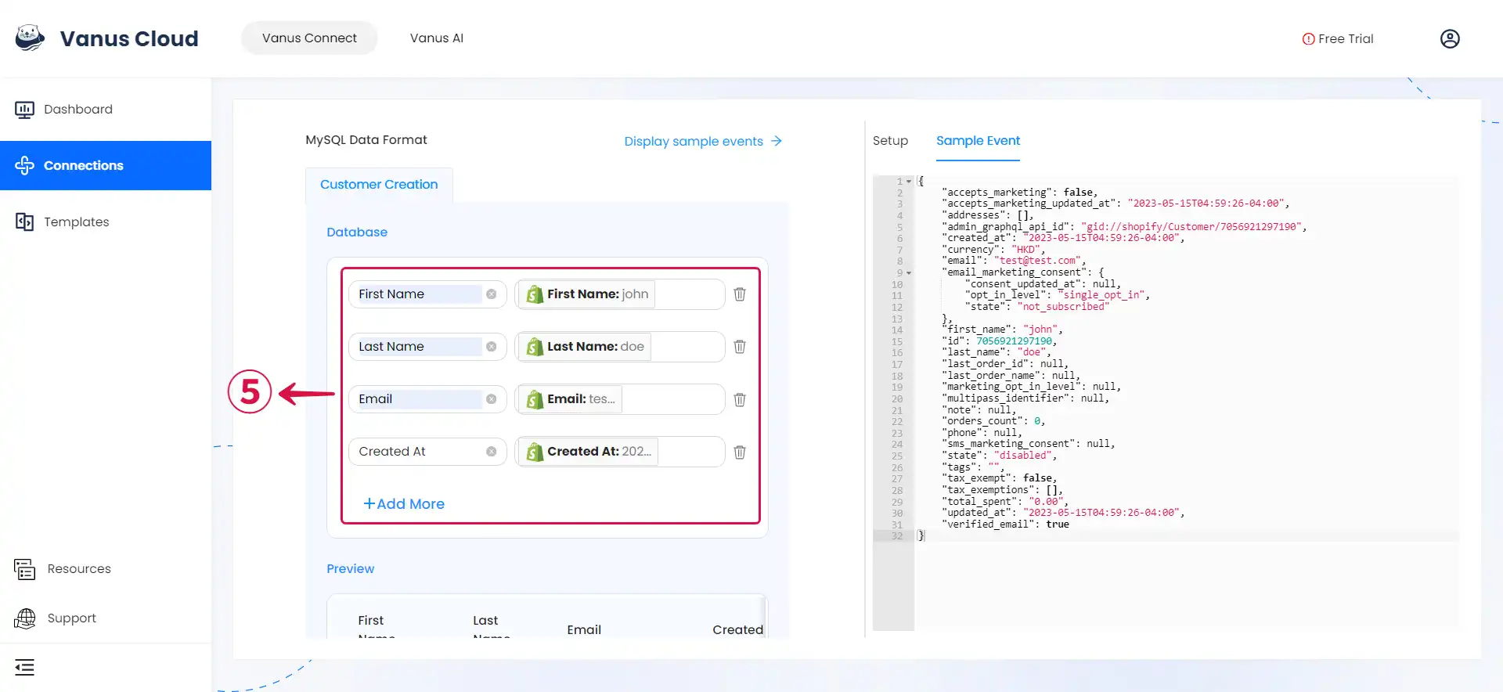1503x692 pixels.
Task: Clear the First Name field with x icon
Action: click(x=491, y=294)
